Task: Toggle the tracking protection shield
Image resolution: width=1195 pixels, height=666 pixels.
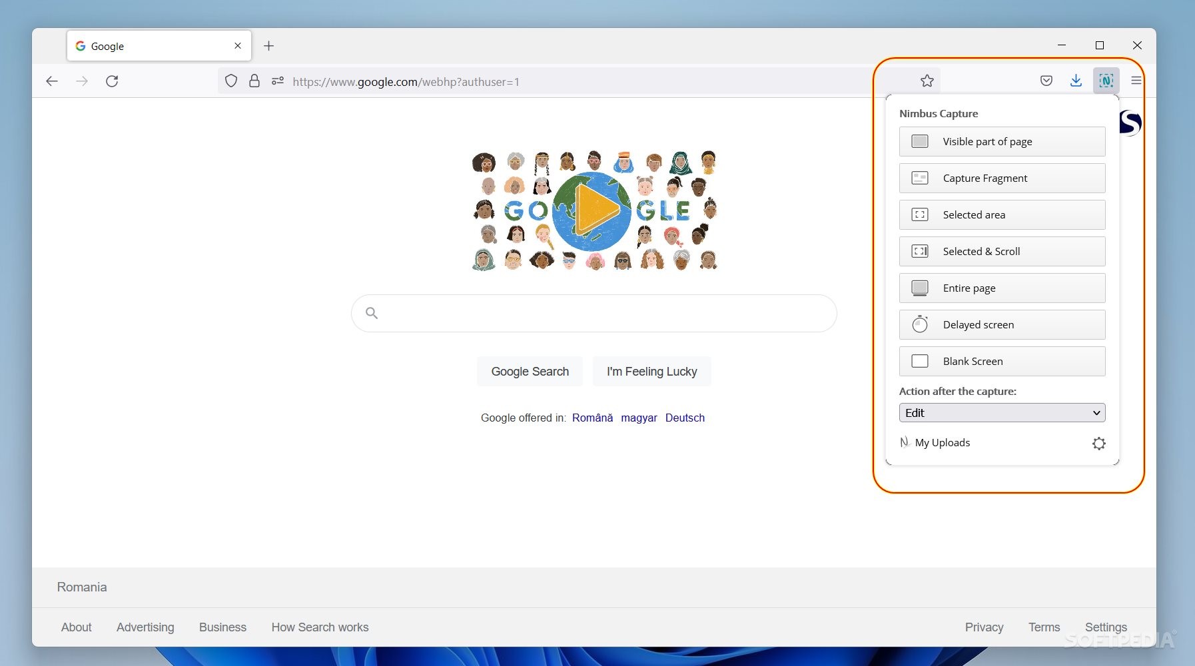Action: coord(231,80)
